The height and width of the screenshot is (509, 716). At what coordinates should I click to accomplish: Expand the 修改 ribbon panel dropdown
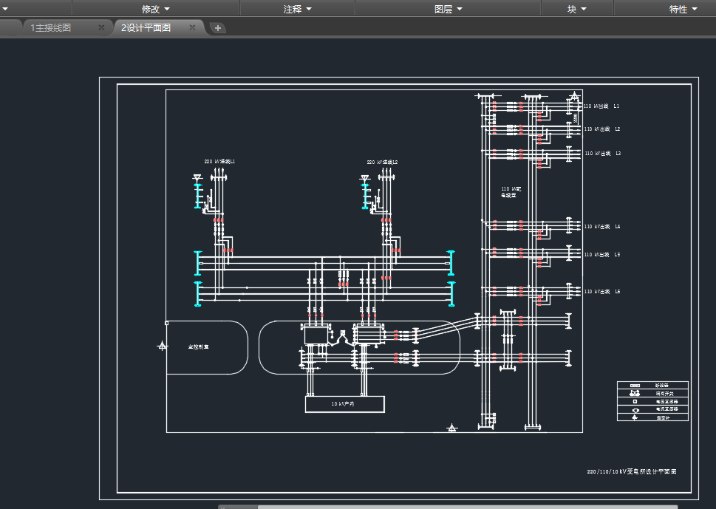(x=156, y=9)
